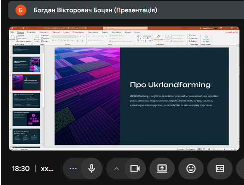Toggle underline formatting in ribbon
This screenshot has height=185, width=244.
(59, 40)
